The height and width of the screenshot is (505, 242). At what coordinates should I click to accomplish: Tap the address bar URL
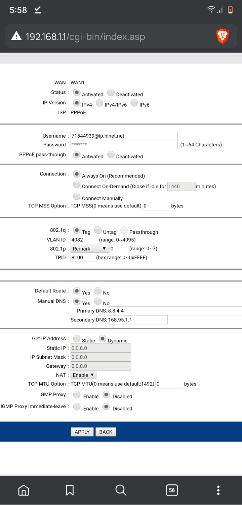coord(85,36)
